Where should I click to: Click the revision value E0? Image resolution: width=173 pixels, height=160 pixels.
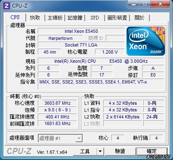[153, 75]
